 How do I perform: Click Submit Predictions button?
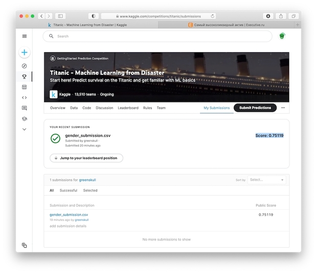[x=255, y=108]
